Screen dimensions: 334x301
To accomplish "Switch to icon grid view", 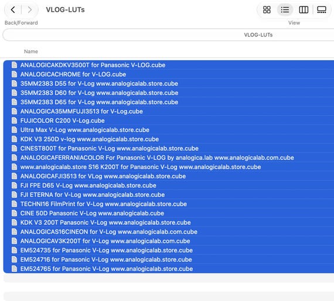I will point(267,9).
